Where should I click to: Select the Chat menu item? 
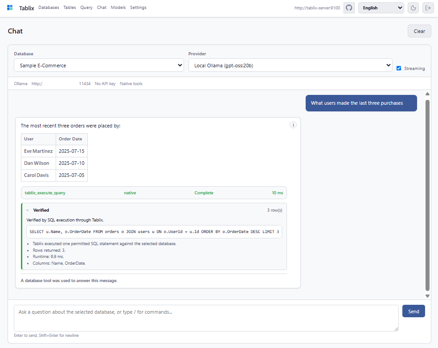(x=102, y=8)
